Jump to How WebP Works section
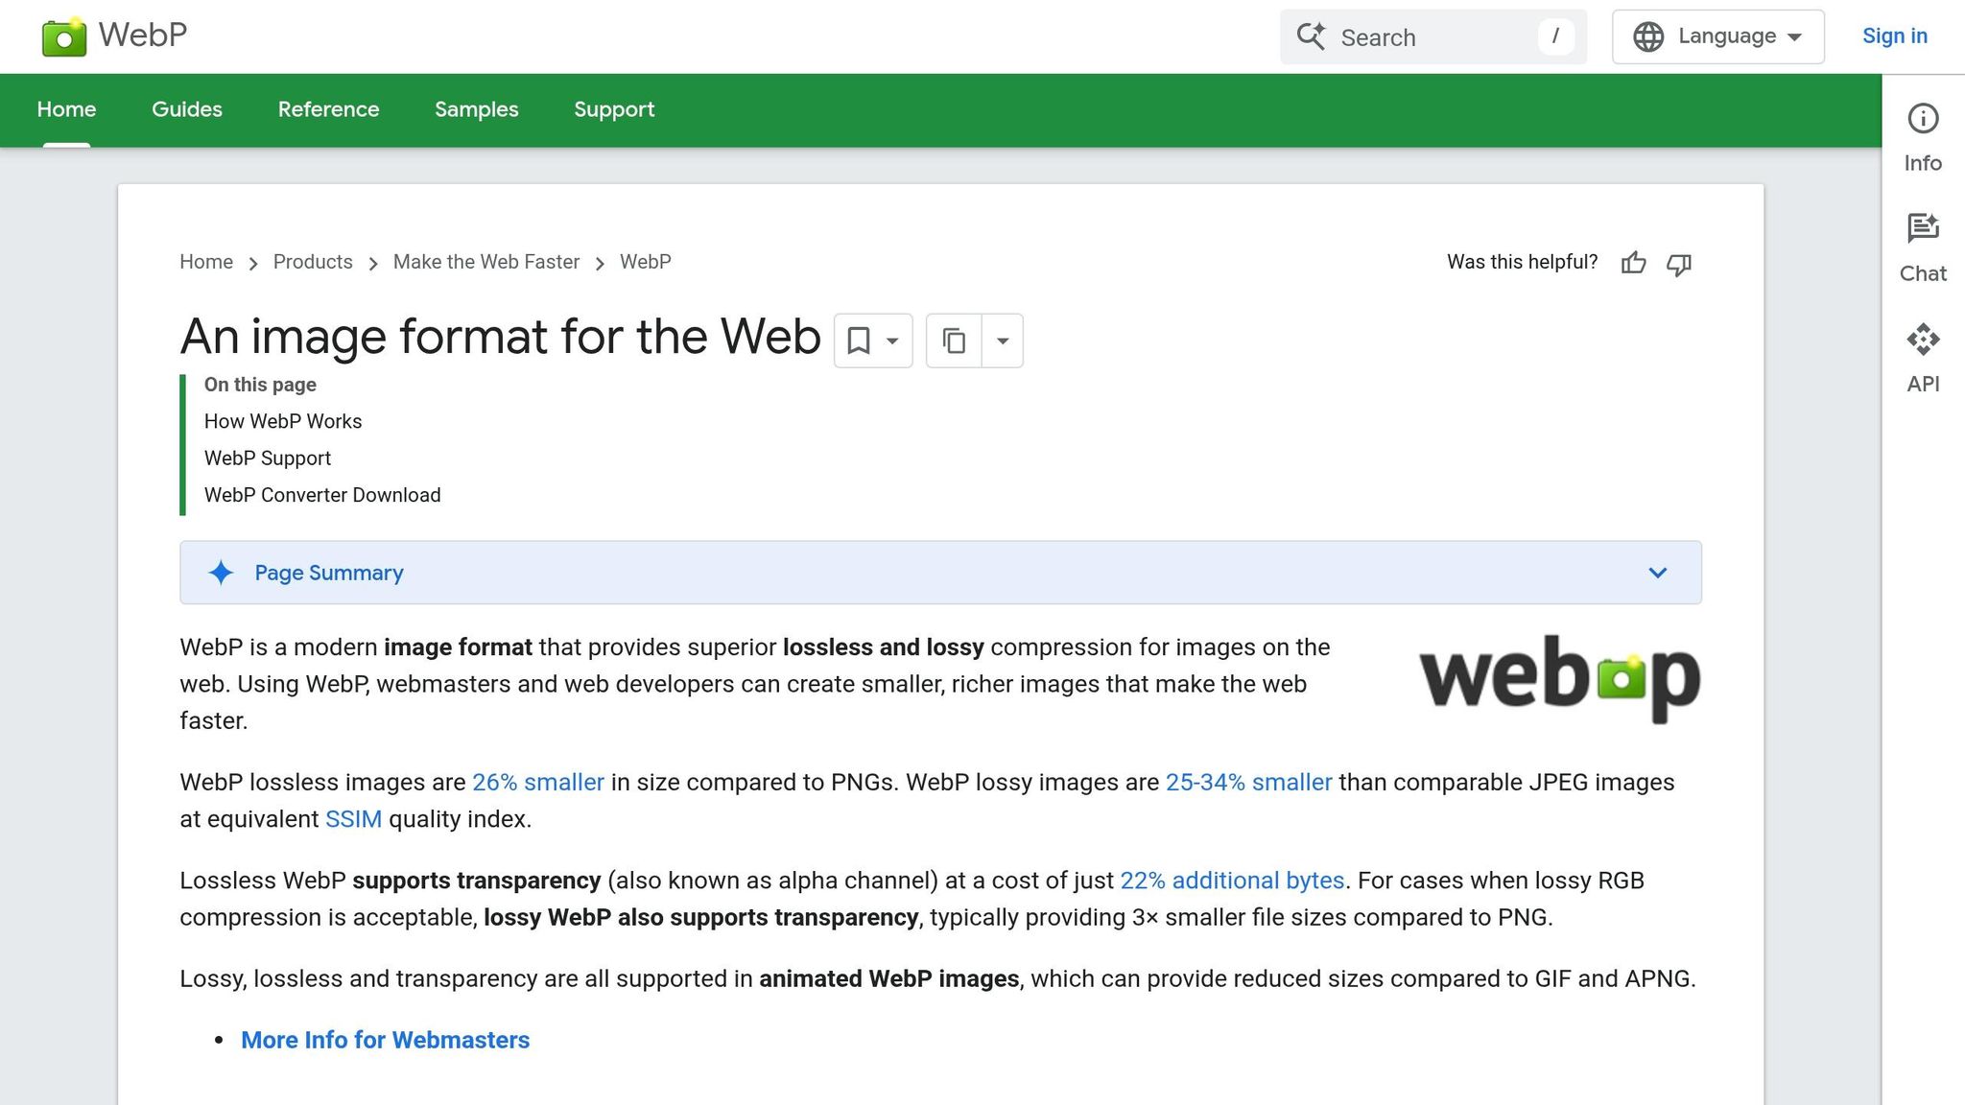This screenshot has height=1105, width=1965. 283,421
